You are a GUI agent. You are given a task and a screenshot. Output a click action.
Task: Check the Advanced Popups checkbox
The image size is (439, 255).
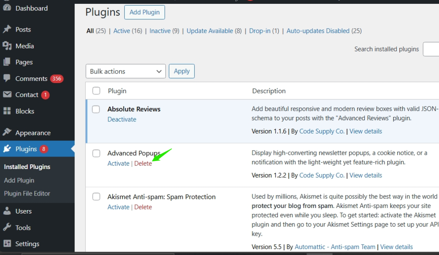click(x=96, y=153)
